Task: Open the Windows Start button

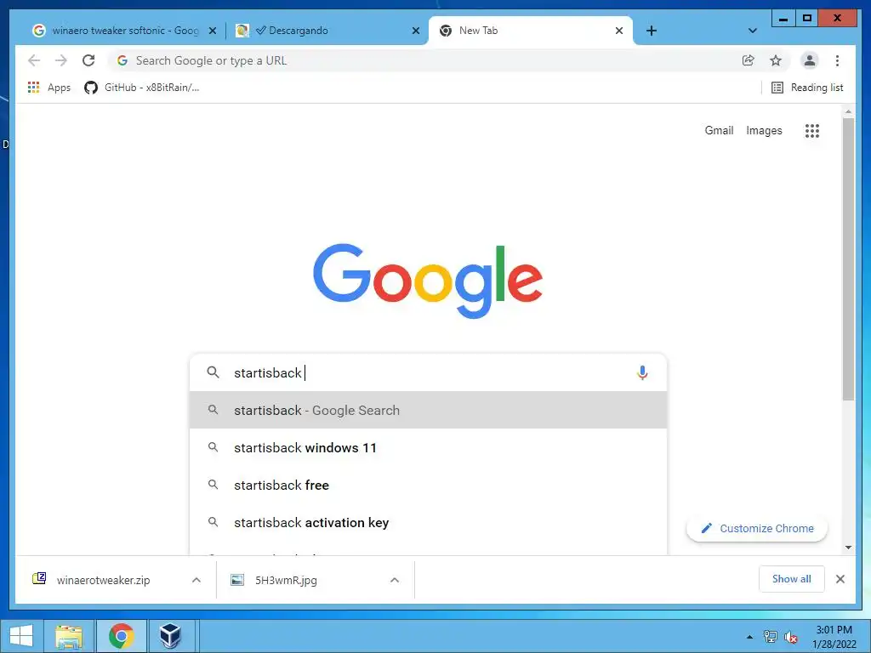Action: pos(21,636)
